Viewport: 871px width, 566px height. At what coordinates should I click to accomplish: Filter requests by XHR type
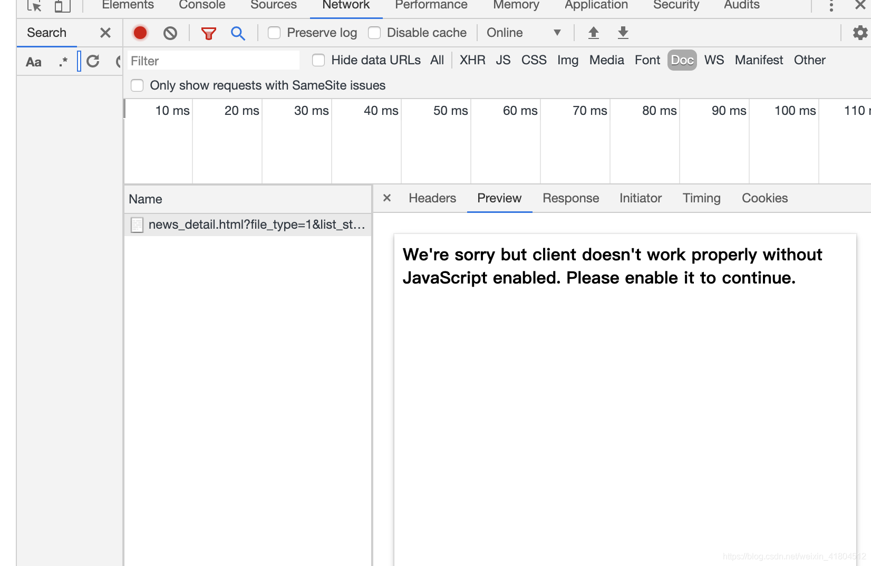[472, 60]
